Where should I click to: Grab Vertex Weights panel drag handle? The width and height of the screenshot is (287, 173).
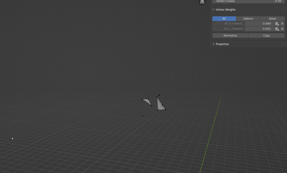[284, 10]
